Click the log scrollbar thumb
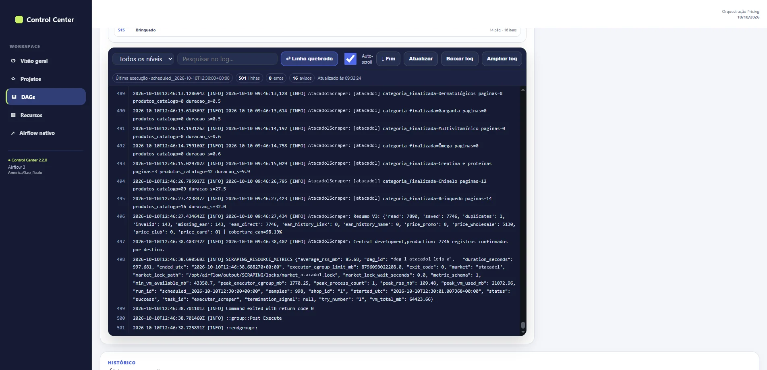The image size is (767, 370). pyautogui.click(x=523, y=325)
